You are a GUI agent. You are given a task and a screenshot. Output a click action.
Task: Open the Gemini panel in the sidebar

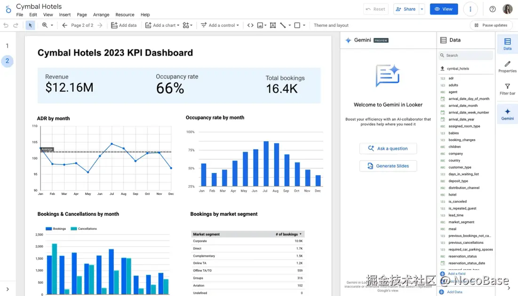[x=507, y=114]
